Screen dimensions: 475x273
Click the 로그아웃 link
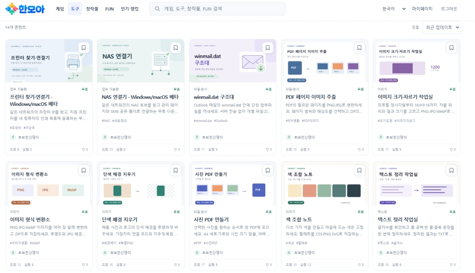tap(449, 9)
